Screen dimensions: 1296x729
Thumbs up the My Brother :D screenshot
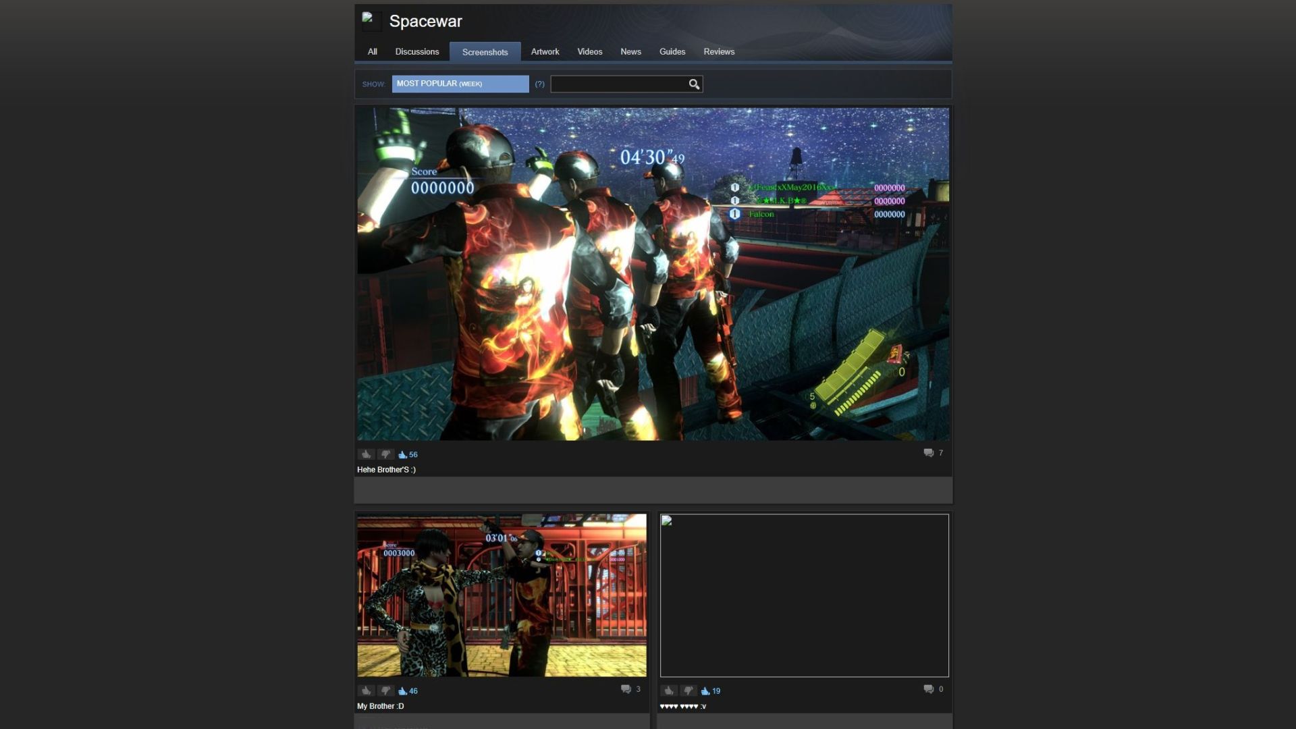pos(366,691)
